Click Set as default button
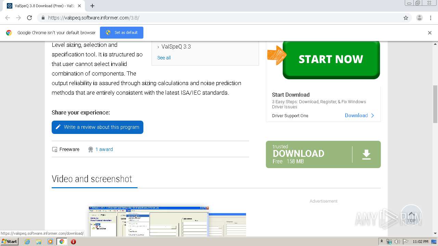The image size is (438, 246). pyautogui.click(x=121, y=32)
